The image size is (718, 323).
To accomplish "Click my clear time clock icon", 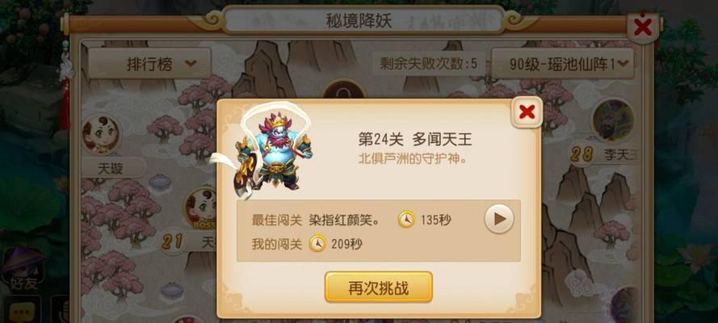I will [317, 244].
